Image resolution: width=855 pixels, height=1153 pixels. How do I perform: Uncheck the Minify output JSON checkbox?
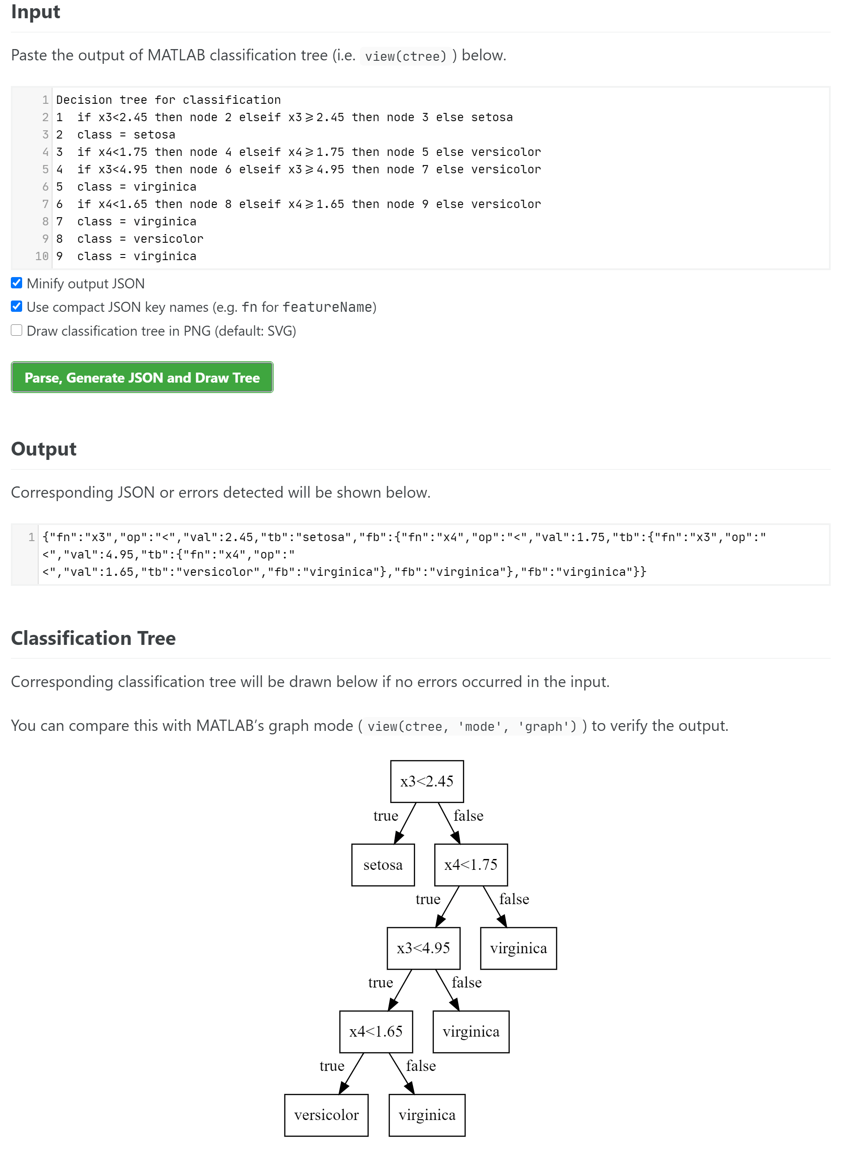pos(17,283)
